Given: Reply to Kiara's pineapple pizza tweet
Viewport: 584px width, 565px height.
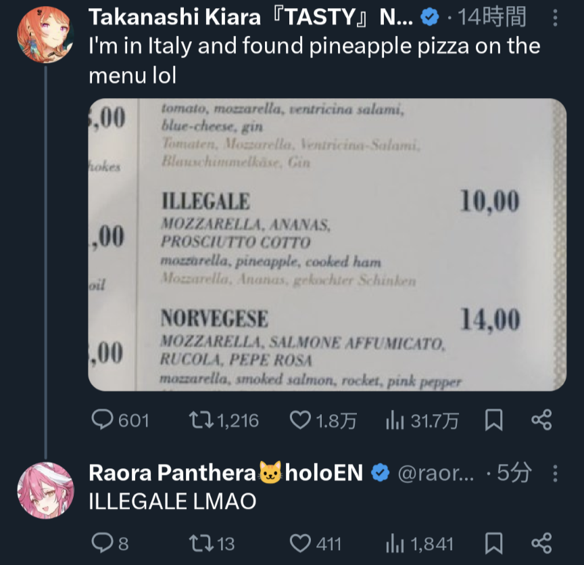Looking at the screenshot, I should coord(120,420).
